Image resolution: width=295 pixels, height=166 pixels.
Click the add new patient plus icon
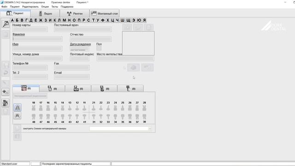tap(5, 92)
